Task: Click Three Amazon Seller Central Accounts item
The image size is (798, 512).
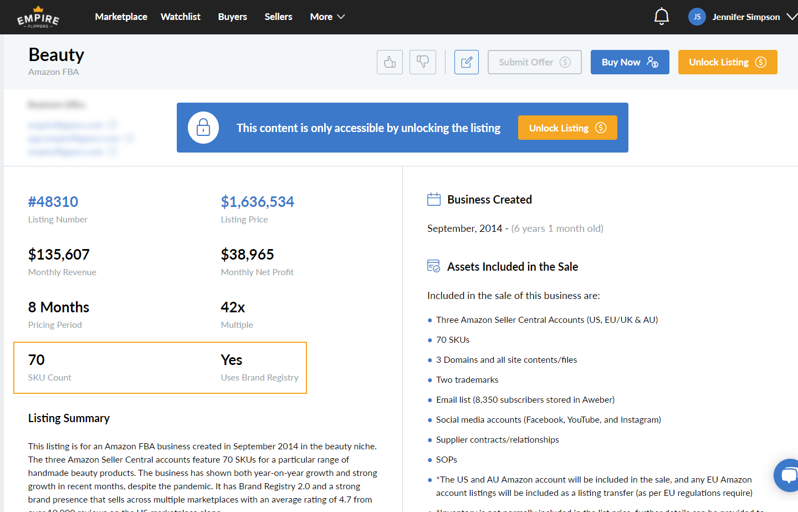Action: [547, 320]
